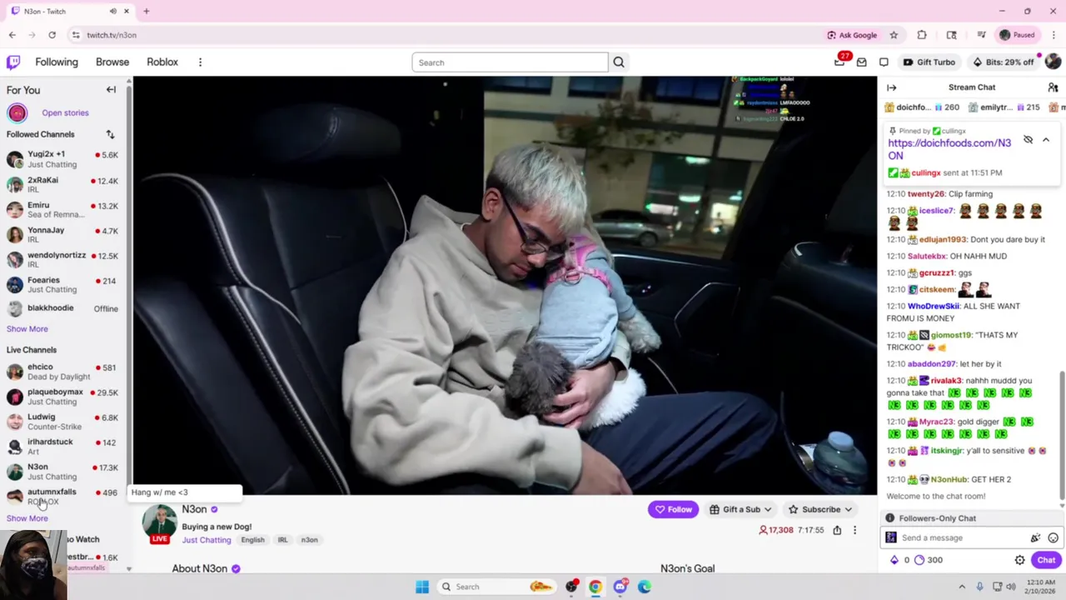Share the stream with the share icon
The width and height of the screenshot is (1066, 600).
pos(837,530)
